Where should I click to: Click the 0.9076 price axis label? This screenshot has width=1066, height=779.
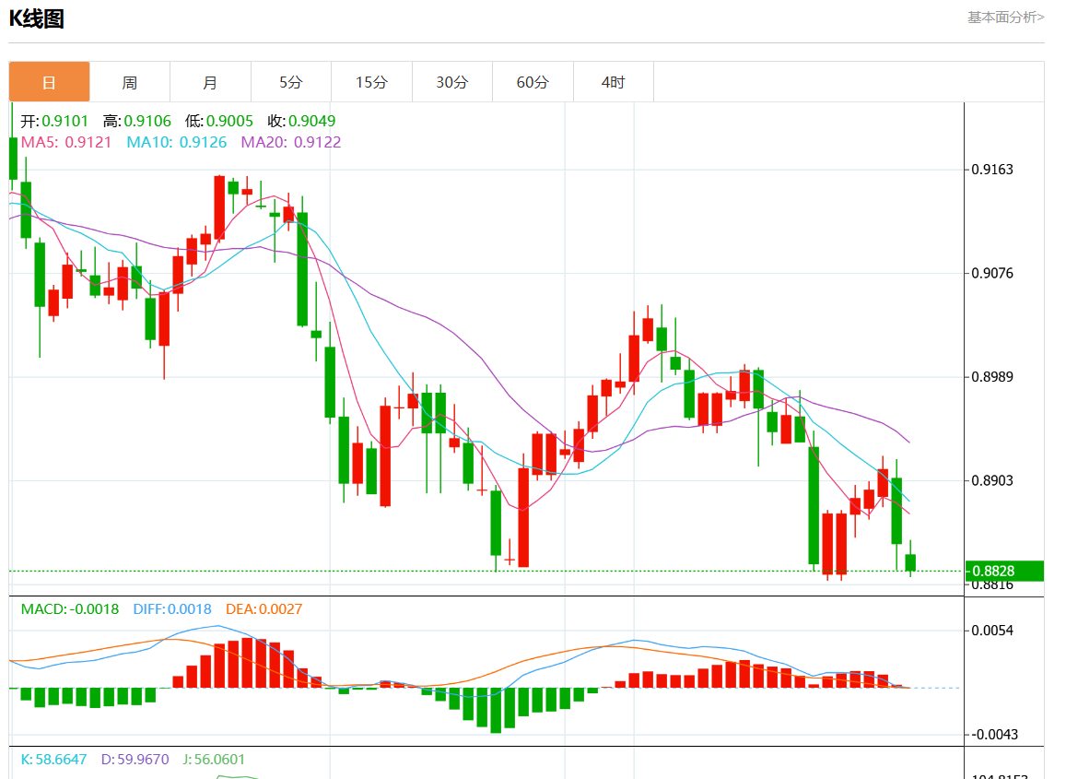pos(992,274)
